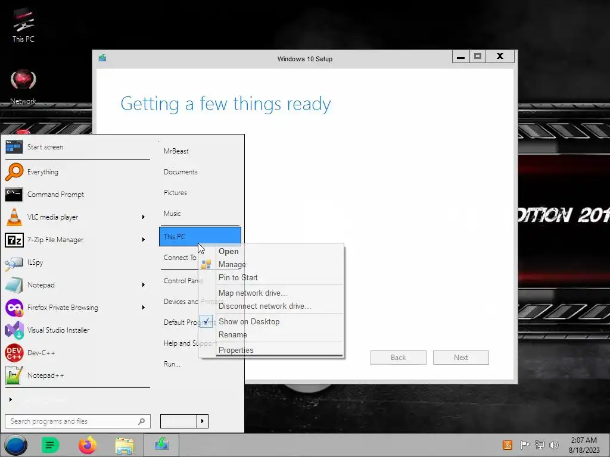Open the volume speaker tray icon

point(554,445)
